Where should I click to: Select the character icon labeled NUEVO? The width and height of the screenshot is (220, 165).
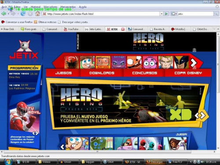(103, 62)
